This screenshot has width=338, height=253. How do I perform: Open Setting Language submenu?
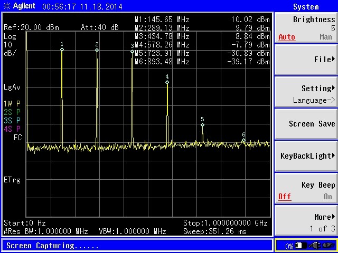(306, 94)
